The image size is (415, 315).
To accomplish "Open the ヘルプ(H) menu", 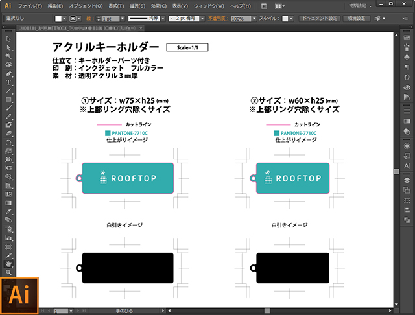I will pyautogui.click(x=241, y=6).
